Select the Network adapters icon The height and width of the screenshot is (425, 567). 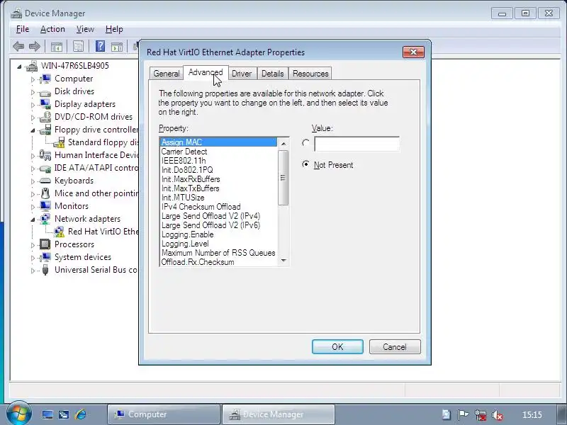[x=45, y=219]
